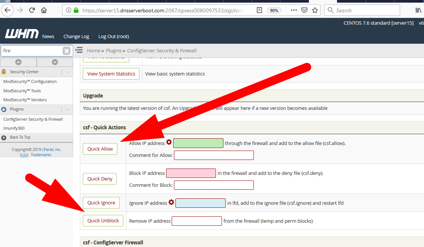Collapse Security Center section chevron
Image resolution: width=424 pixels, height=247 pixels.
[67, 72]
